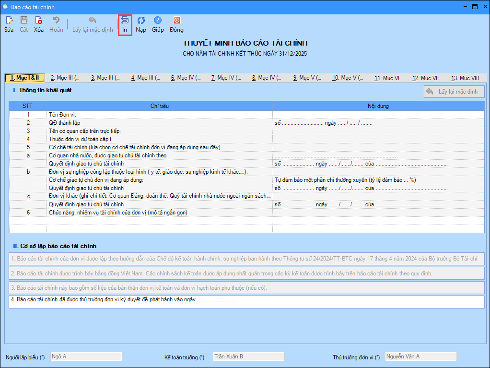
Task: Click Nội dung cell for Tên Đơn vị
Action: pos(378,115)
